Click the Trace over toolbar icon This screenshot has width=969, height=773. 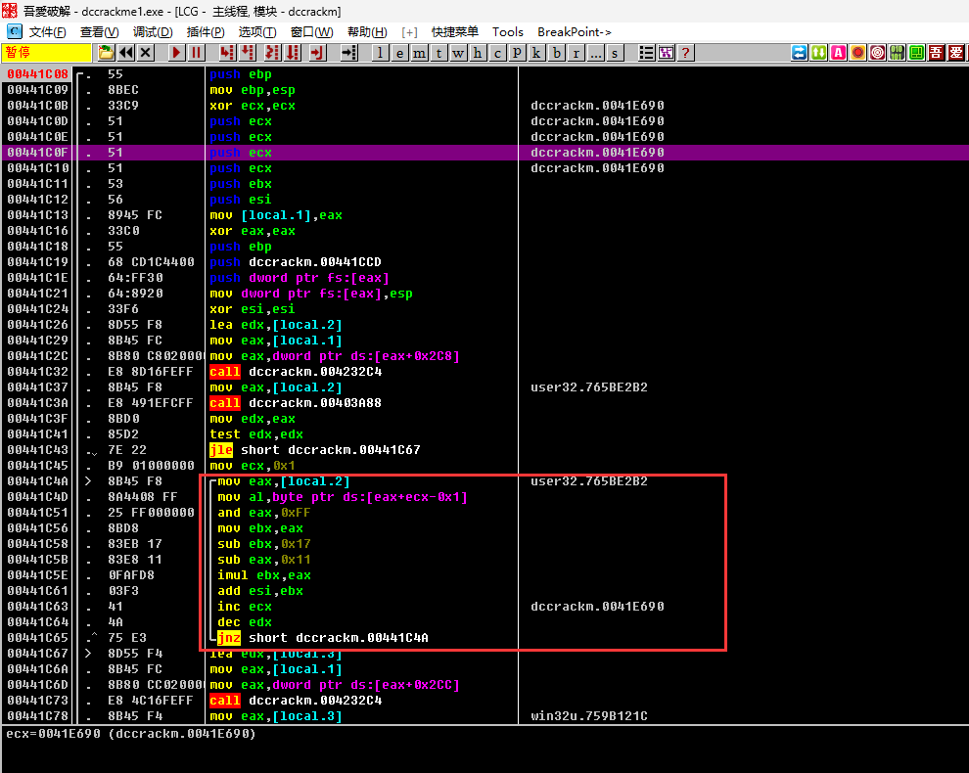pyautogui.click(x=293, y=53)
